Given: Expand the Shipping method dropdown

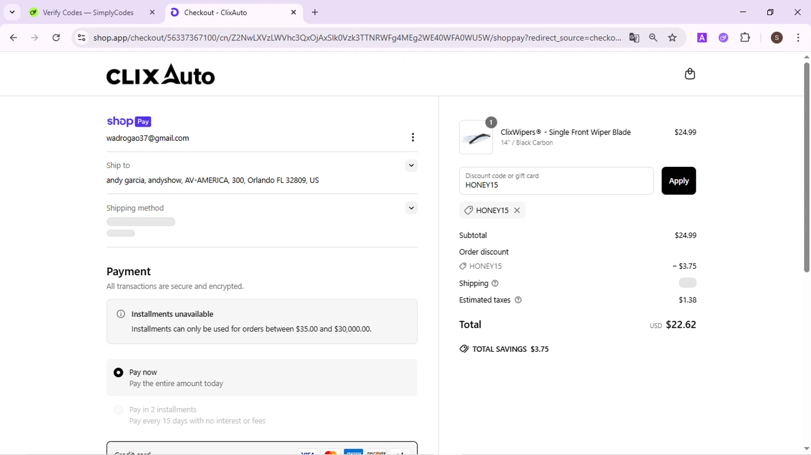Looking at the screenshot, I should pos(411,208).
